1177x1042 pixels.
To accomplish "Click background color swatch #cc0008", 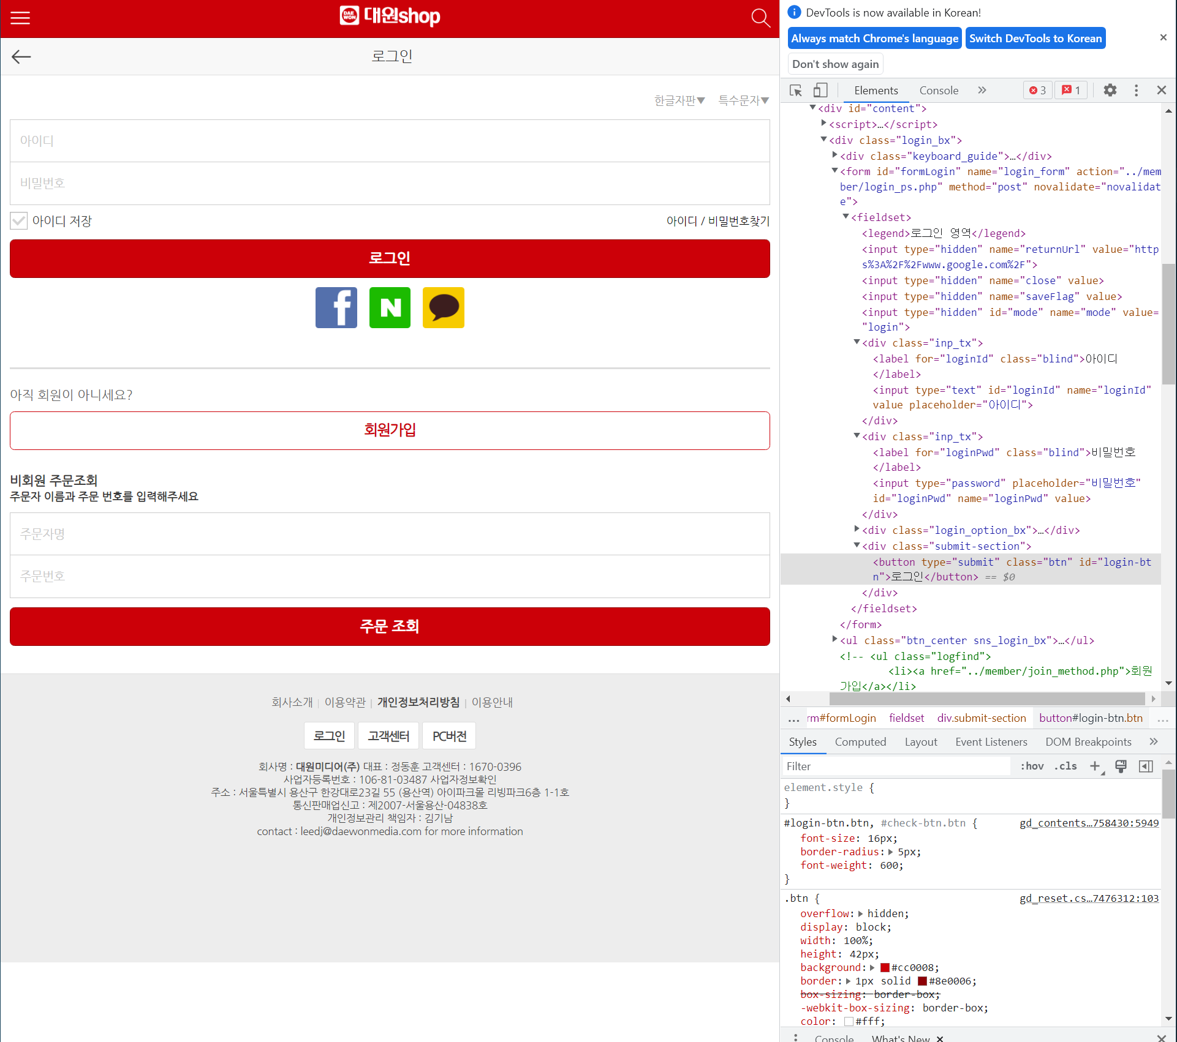I will pos(885,968).
